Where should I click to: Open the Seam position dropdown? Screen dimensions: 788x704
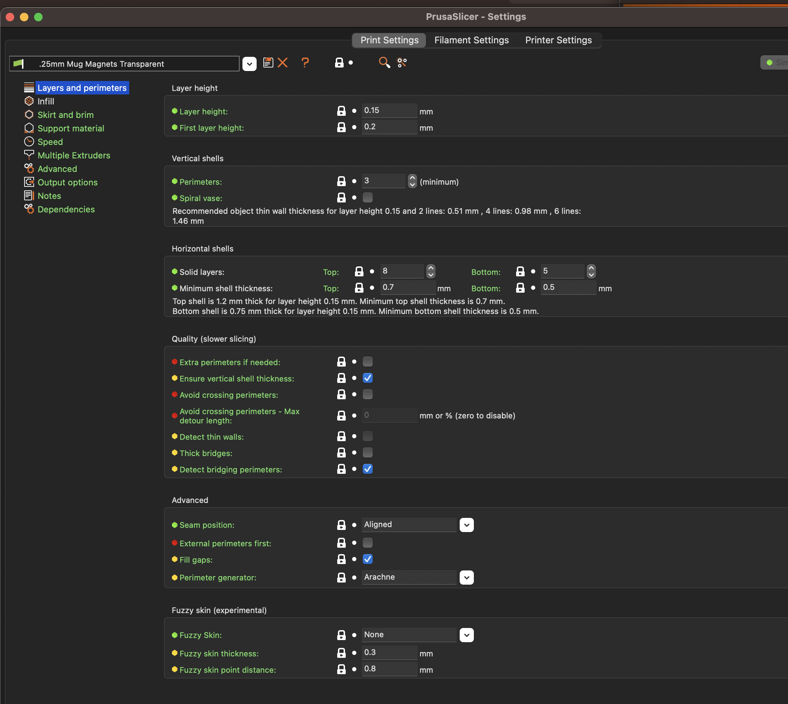pyautogui.click(x=466, y=525)
